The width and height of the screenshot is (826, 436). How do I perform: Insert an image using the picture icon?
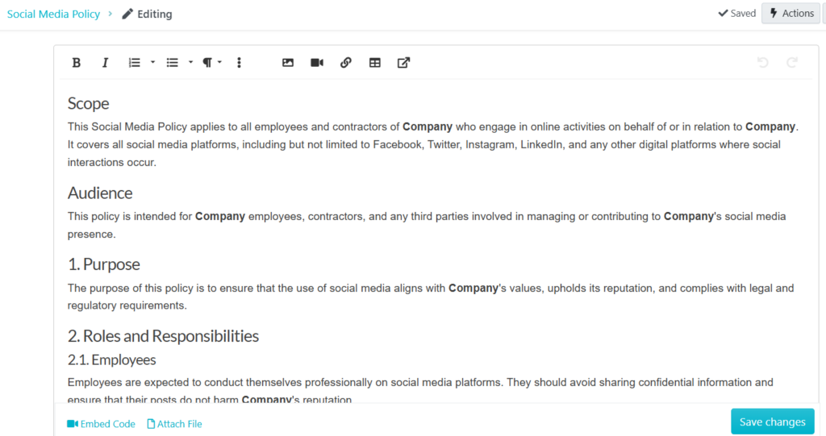(x=288, y=63)
